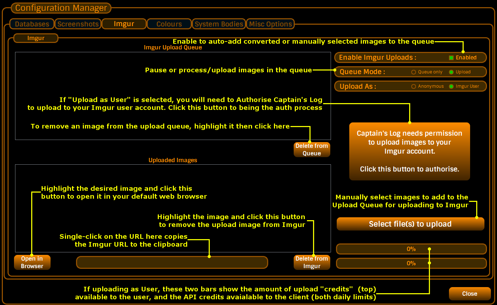Go to the System Bodies tab
497x305 pixels.
click(x=219, y=24)
